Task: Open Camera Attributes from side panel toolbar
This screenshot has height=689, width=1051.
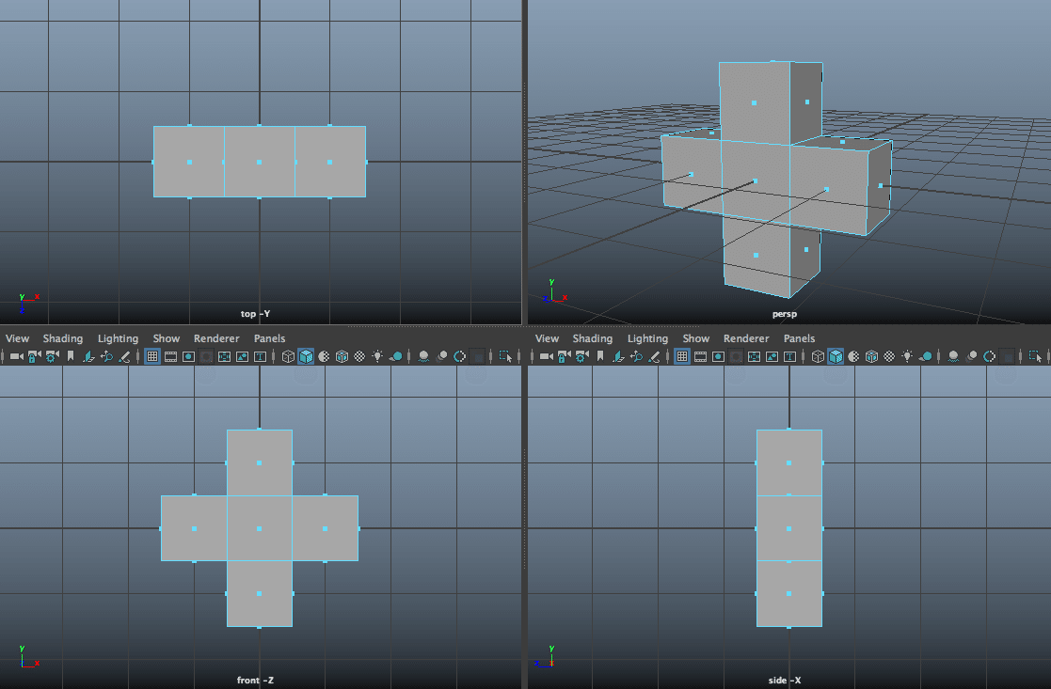Action: pyautogui.click(x=581, y=356)
